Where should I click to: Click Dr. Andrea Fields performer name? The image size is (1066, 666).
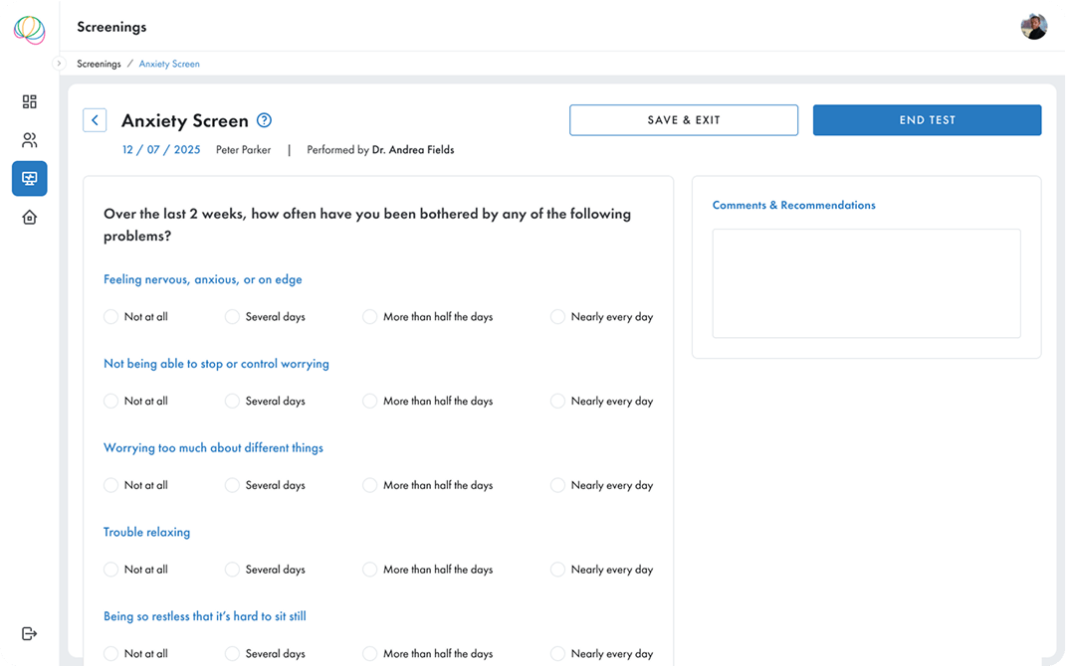(413, 149)
